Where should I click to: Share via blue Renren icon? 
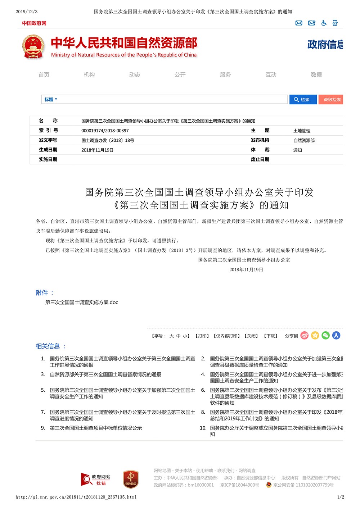click(x=336, y=336)
